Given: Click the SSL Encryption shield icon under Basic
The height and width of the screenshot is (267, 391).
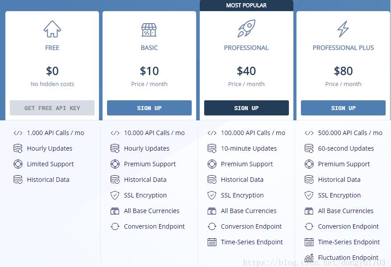Looking at the screenshot, I should pyautogui.click(x=115, y=195).
